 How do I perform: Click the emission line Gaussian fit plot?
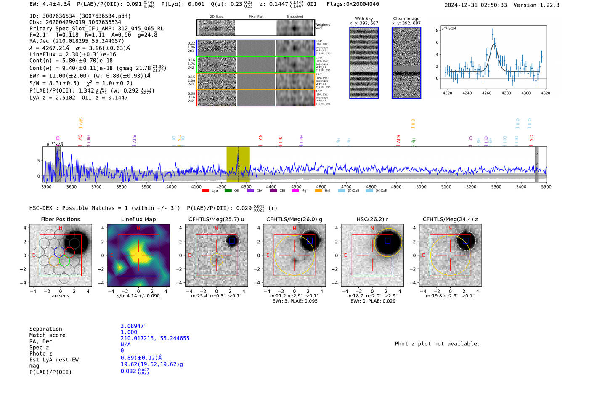(x=493, y=57)
